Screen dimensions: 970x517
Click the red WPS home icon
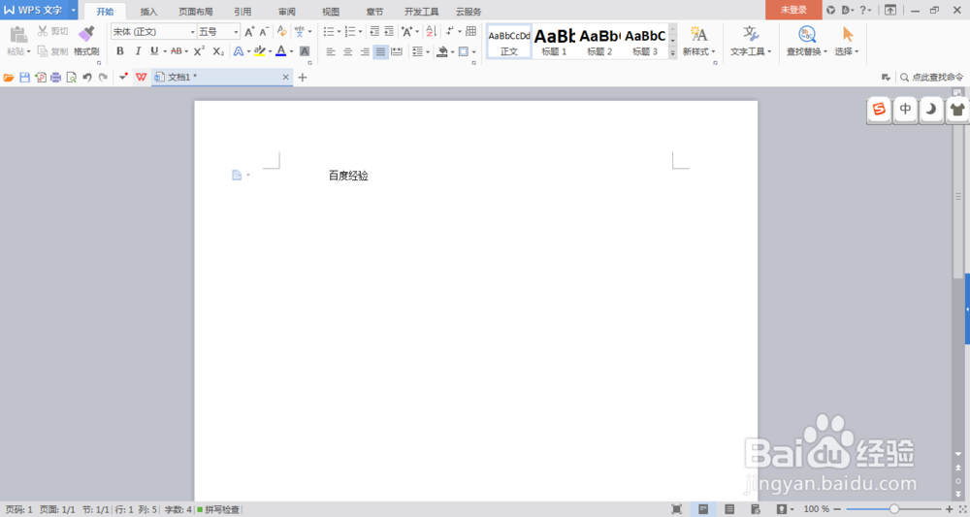[141, 78]
